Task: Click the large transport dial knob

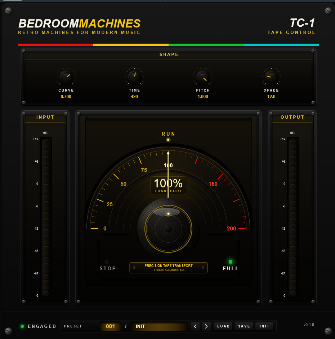Action: pyautogui.click(x=168, y=229)
